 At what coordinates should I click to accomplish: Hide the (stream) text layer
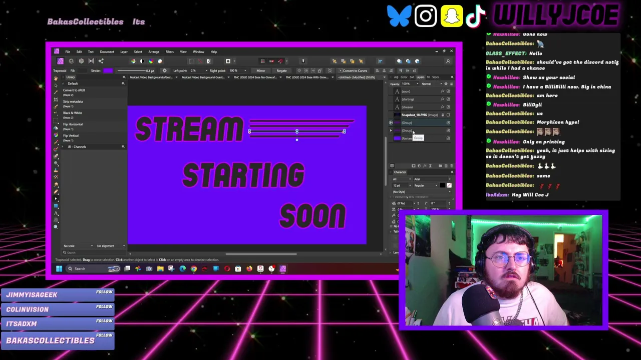pos(448,107)
